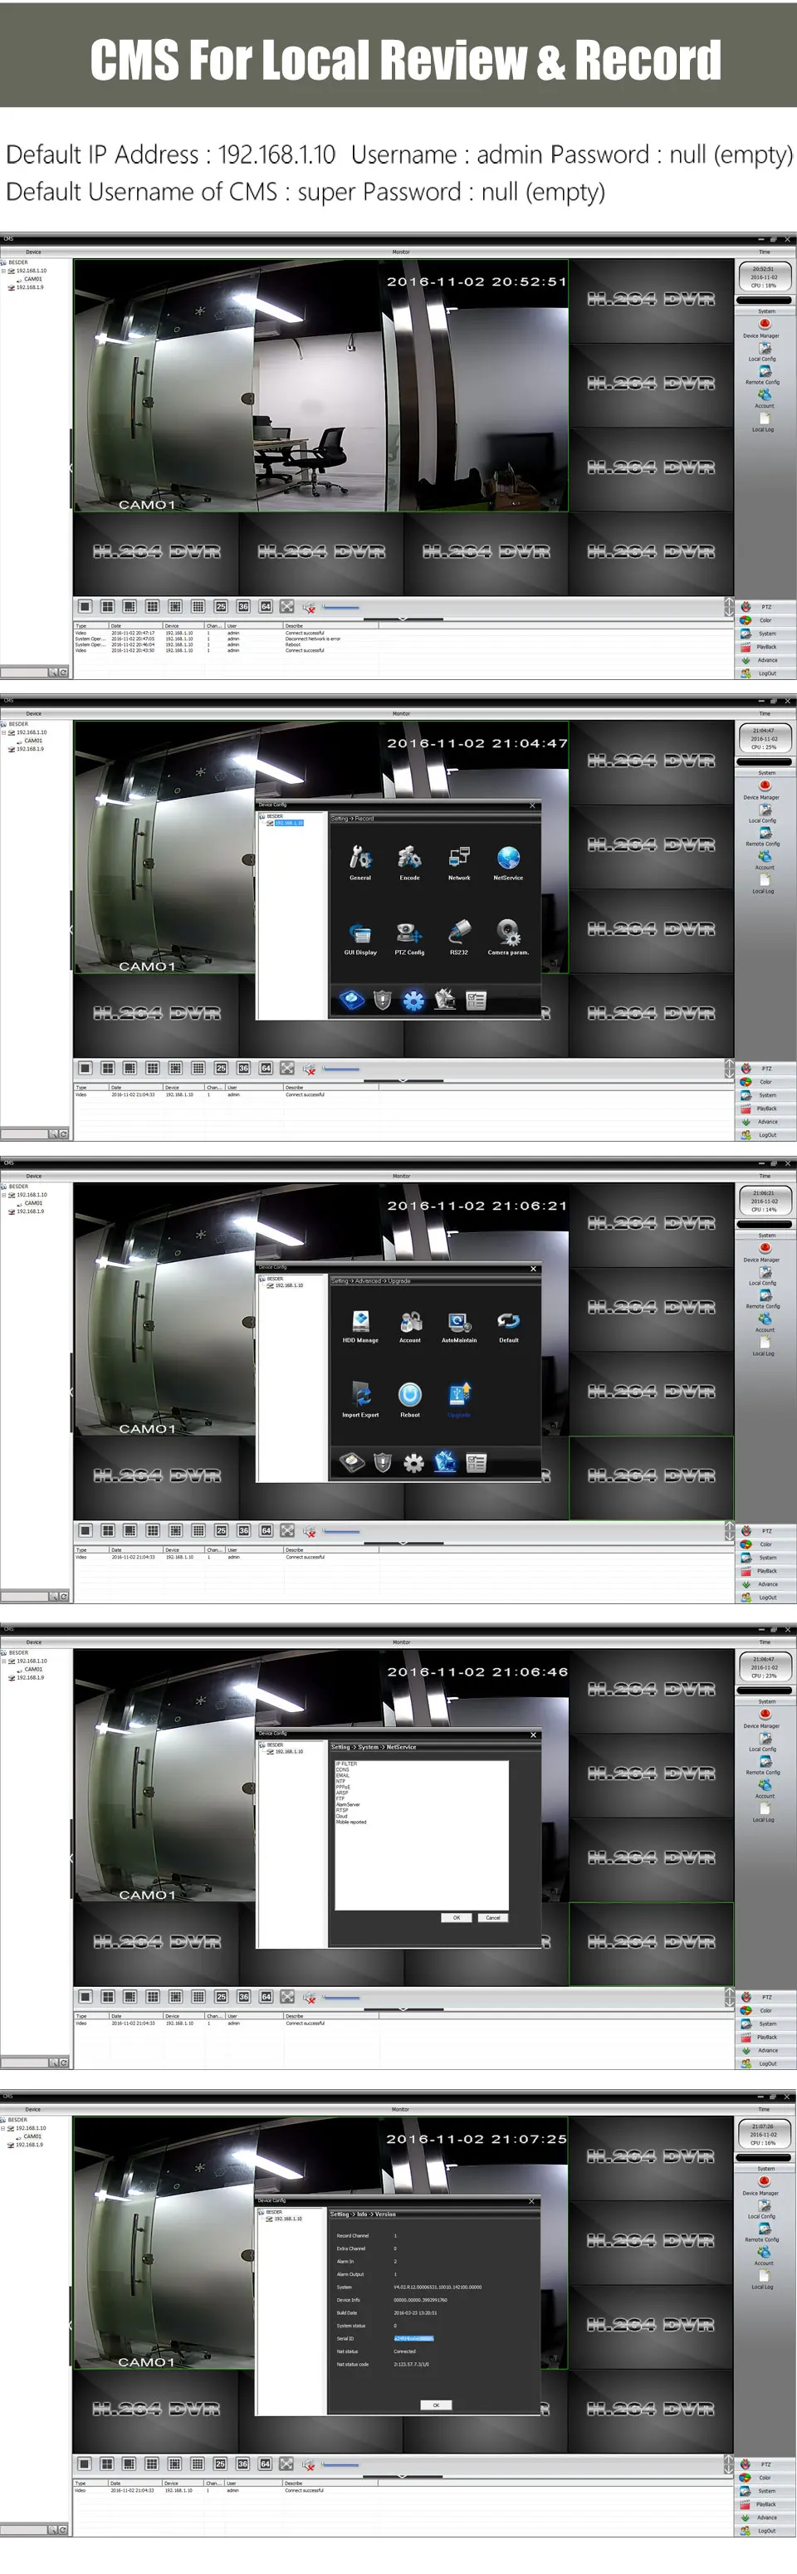Click OK in the NetService dialog
This screenshot has width=797, height=2574.
pos(457,1917)
